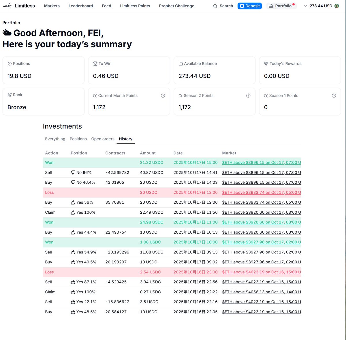Switch to the Positions tab
Viewport: 346px width, 340px height.
point(78,139)
